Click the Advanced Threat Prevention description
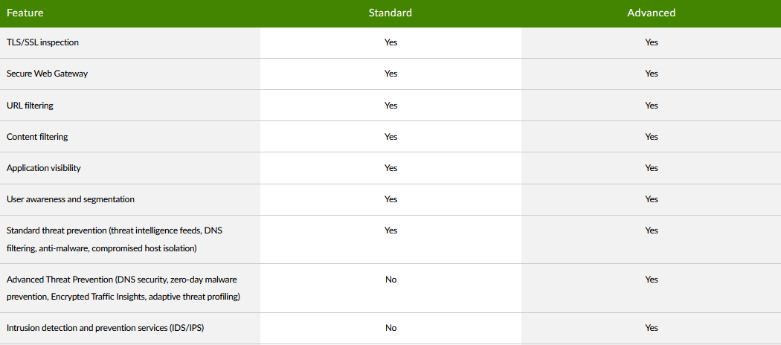 122,288
